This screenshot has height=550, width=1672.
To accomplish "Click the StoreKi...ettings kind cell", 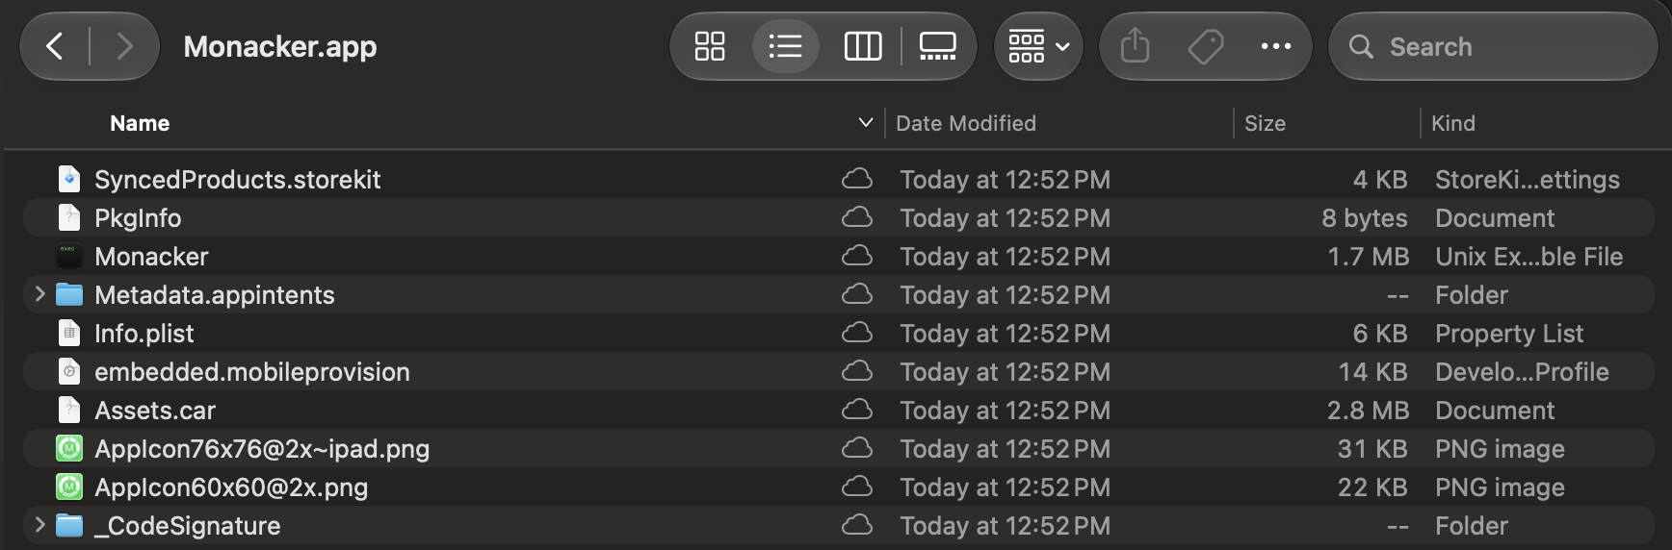I will (1528, 180).
